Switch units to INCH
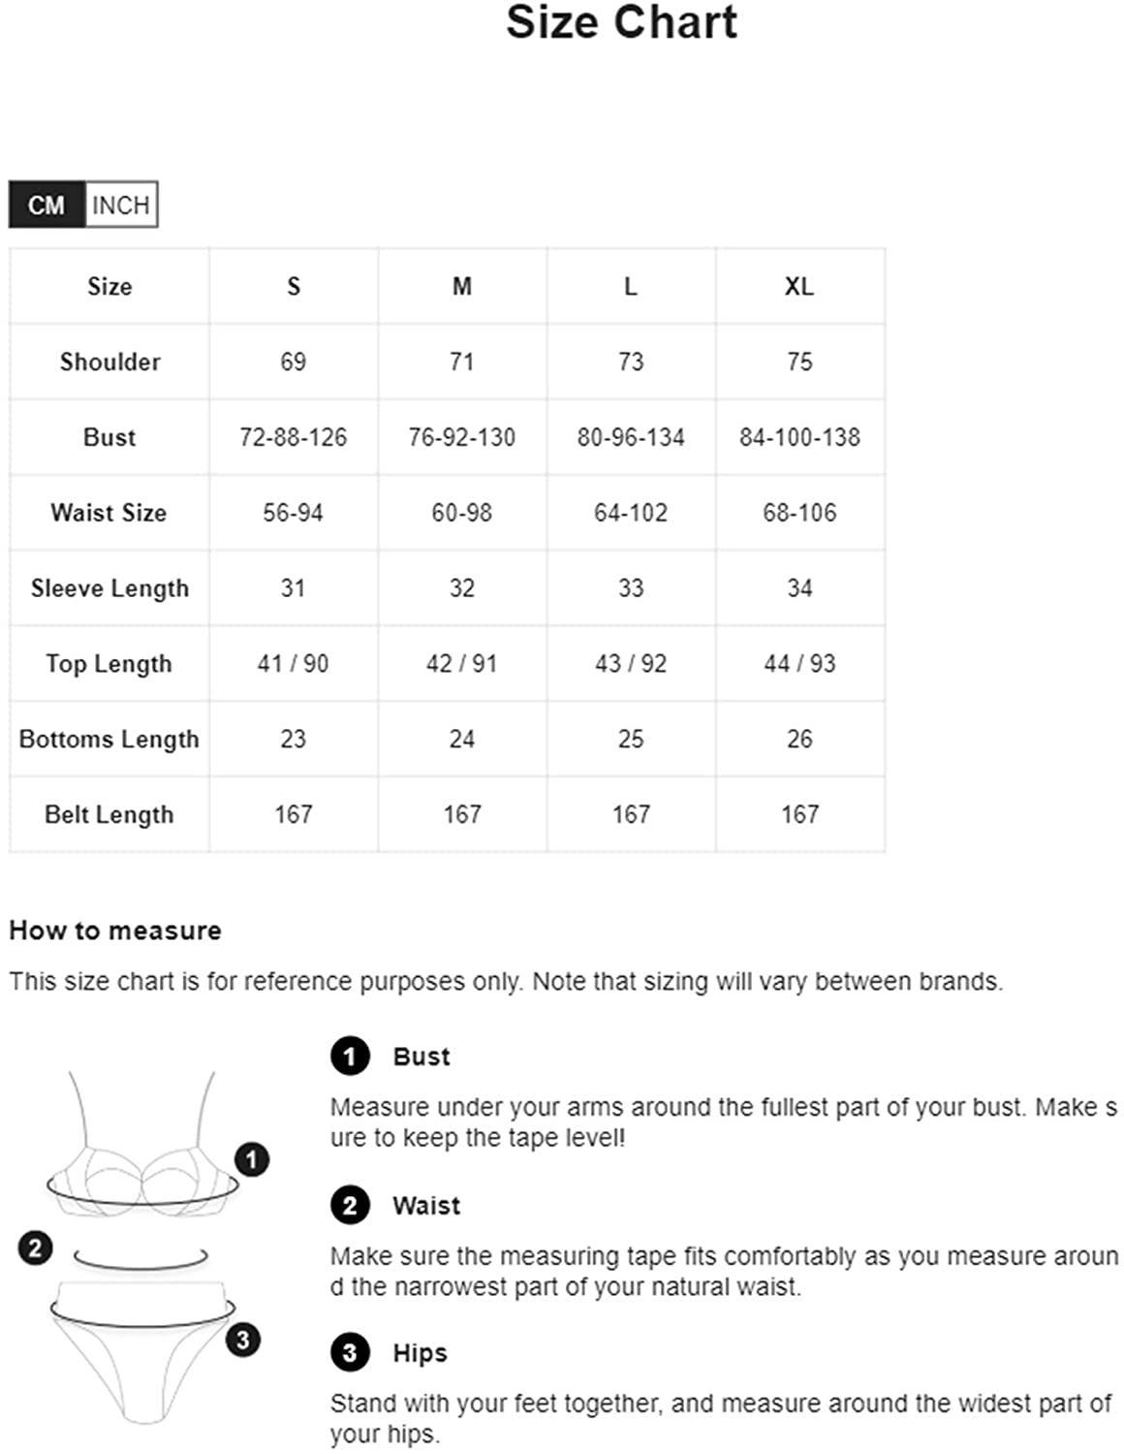This screenshot has width=1124, height=1454. (x=121, y=205)
